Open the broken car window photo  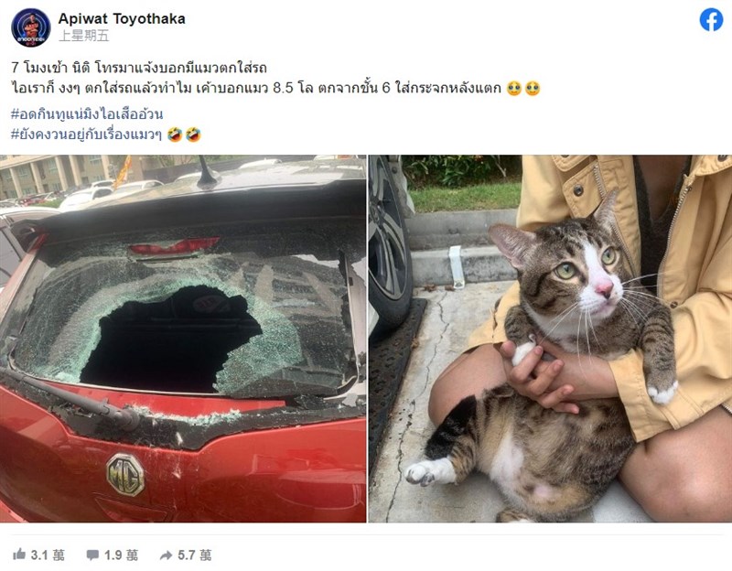[183, 339]
